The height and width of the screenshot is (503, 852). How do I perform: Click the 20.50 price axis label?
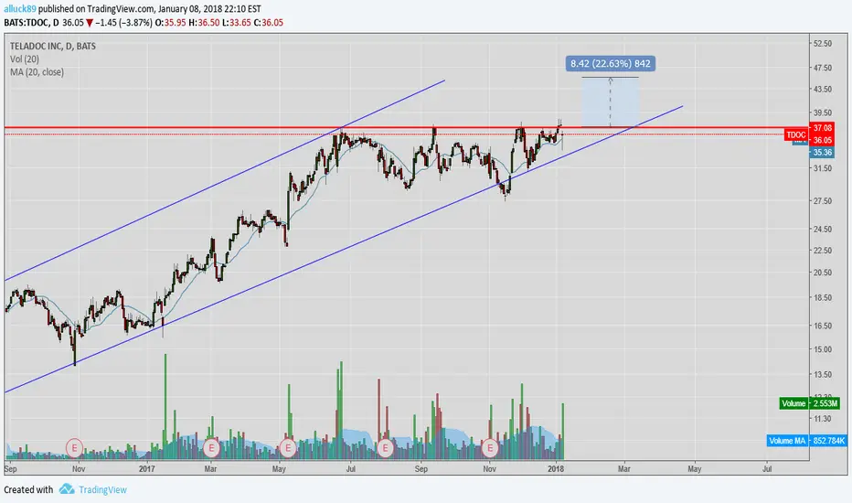point(822,273)
